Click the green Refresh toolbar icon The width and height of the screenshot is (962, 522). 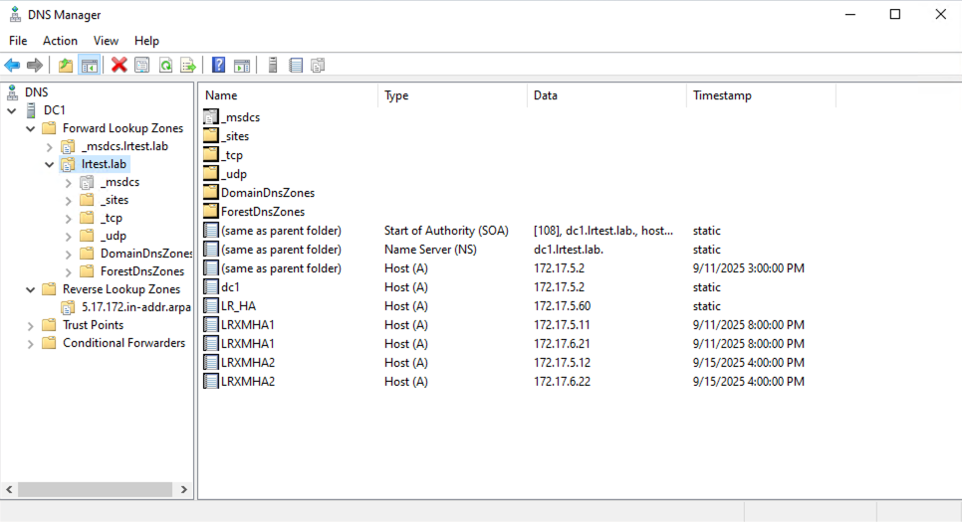click(165, 66)
